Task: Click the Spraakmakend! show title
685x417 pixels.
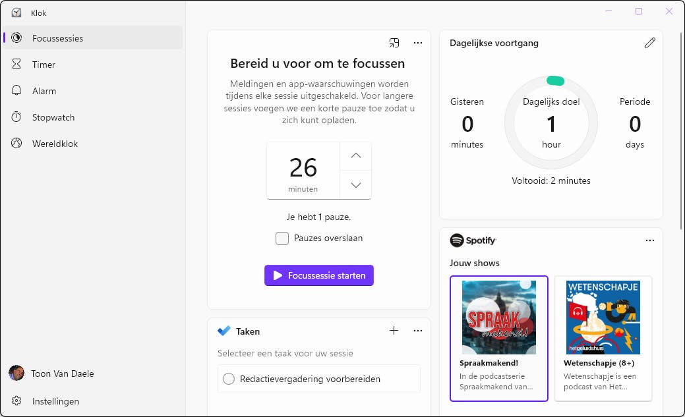Action: pyautogui.click(x=489, y=363)
